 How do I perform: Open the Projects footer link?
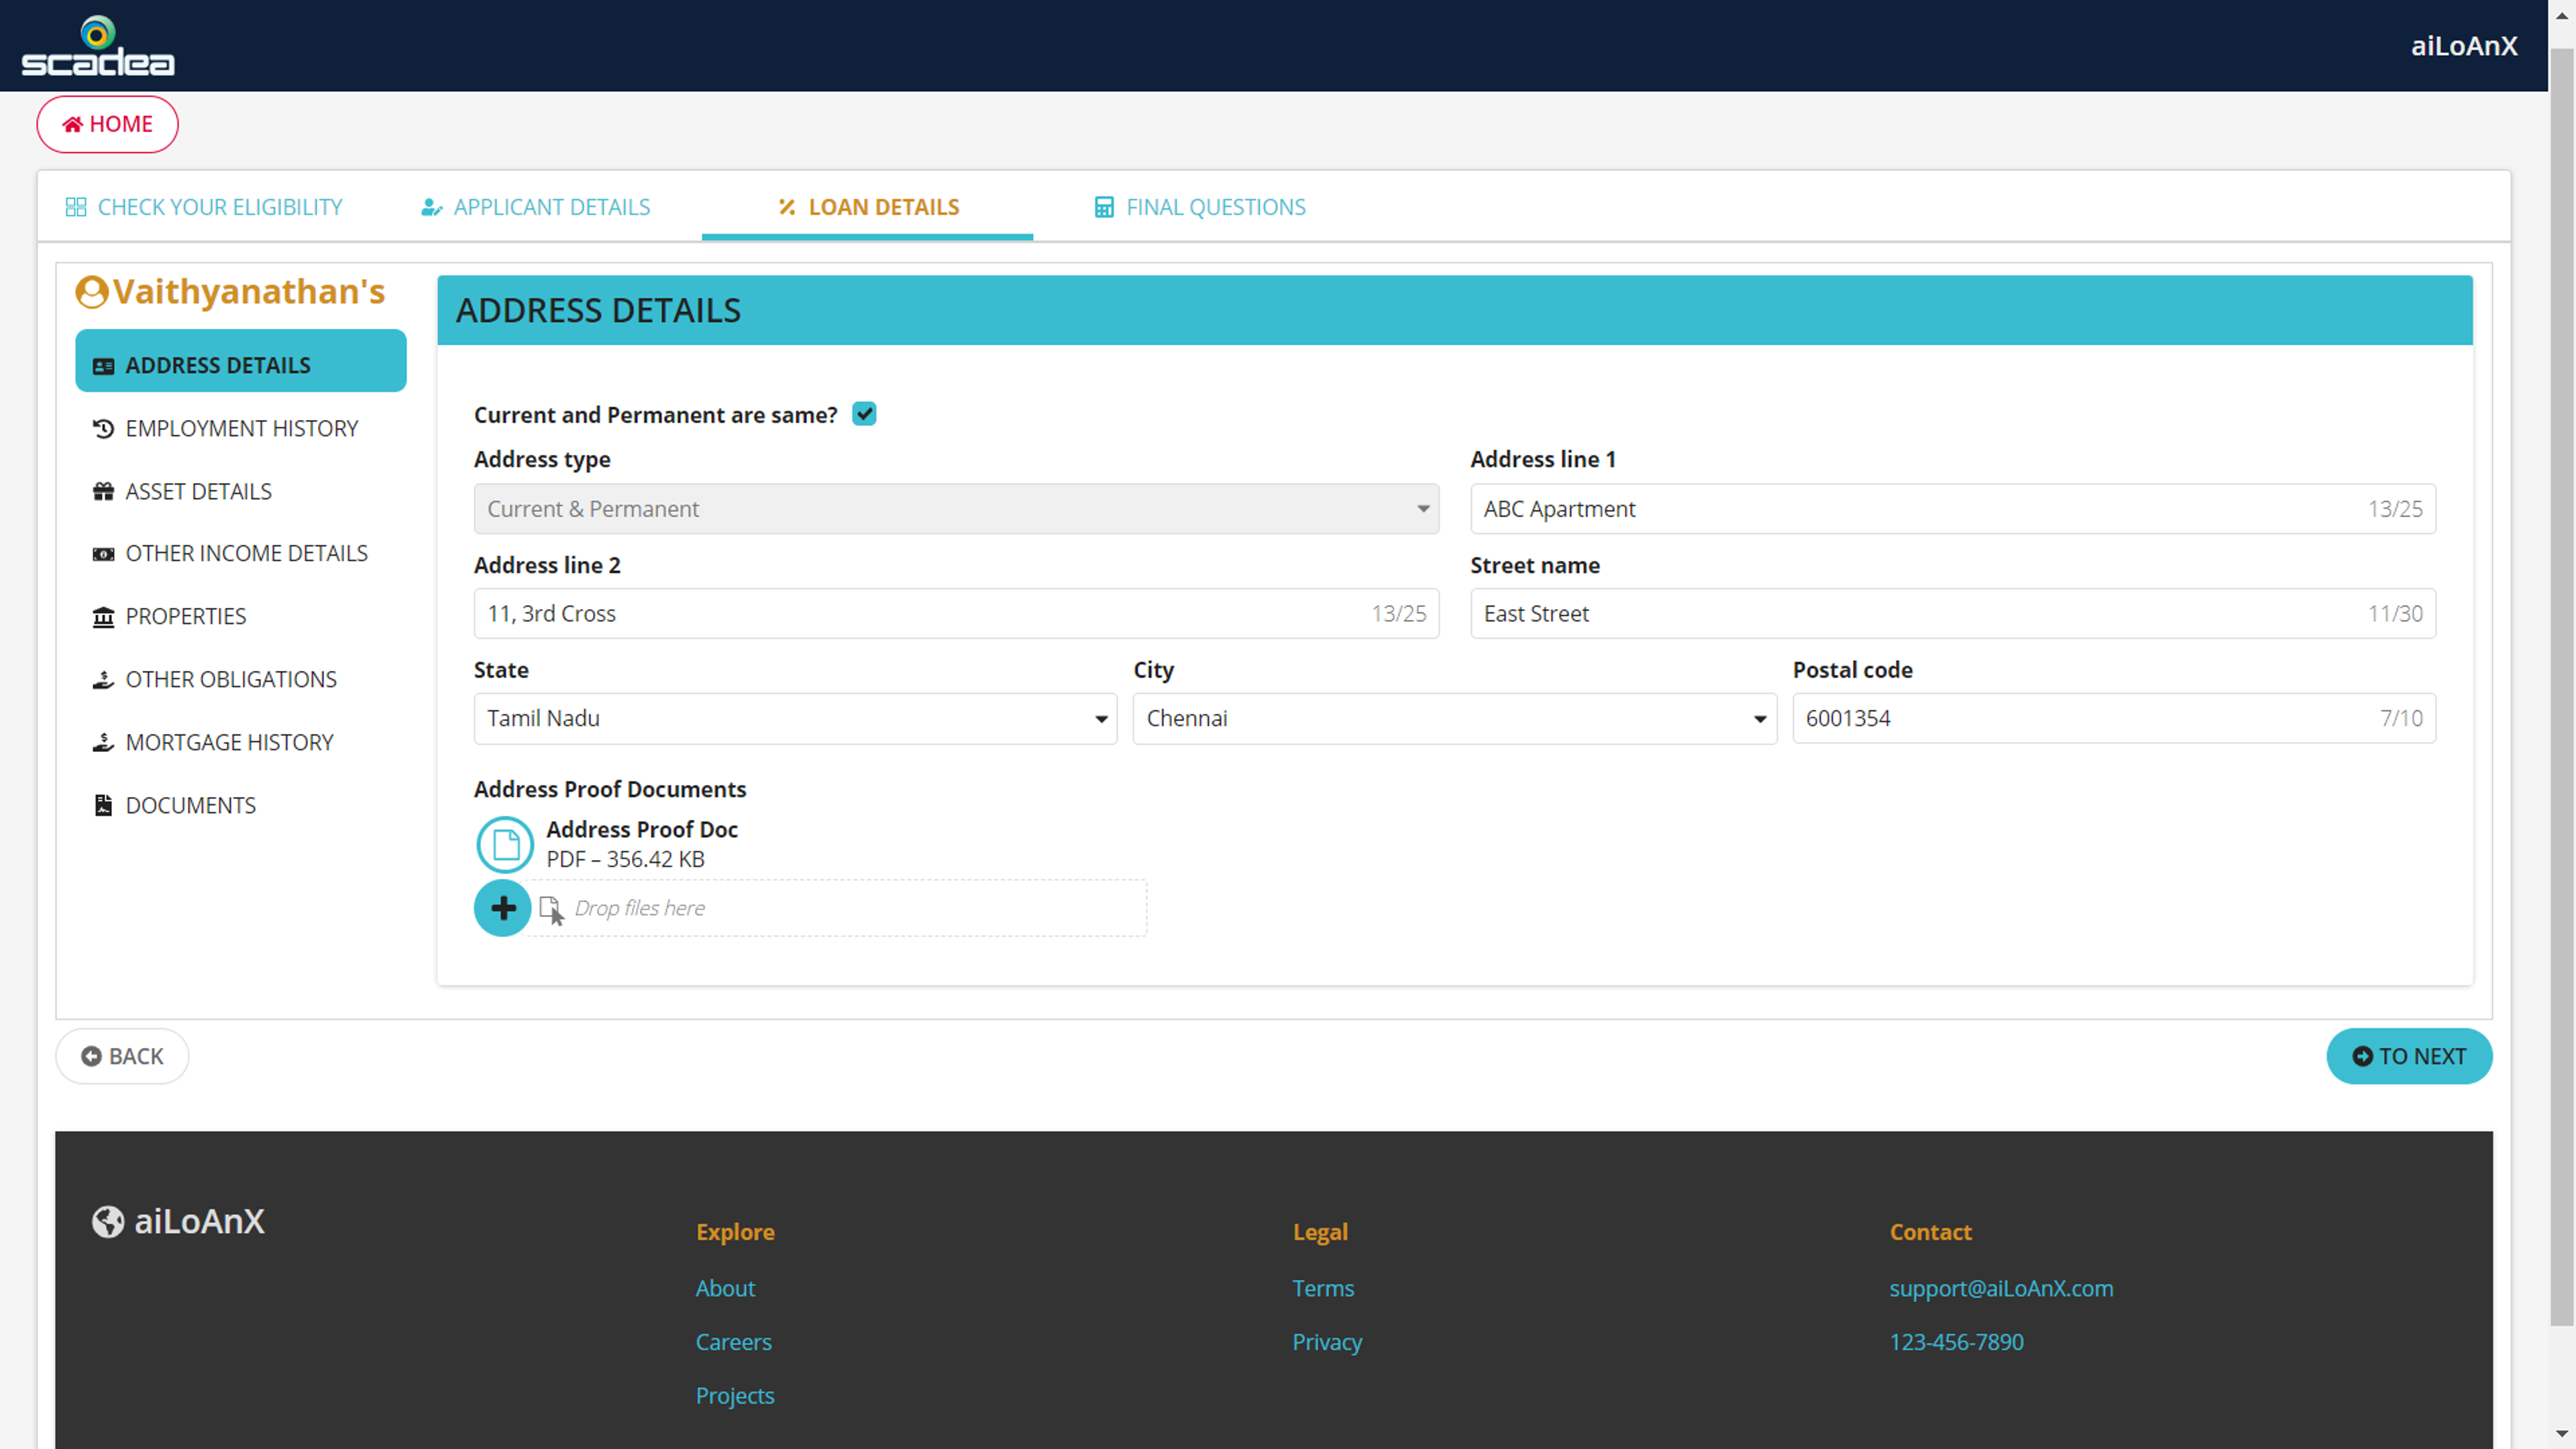(735, 1396)
